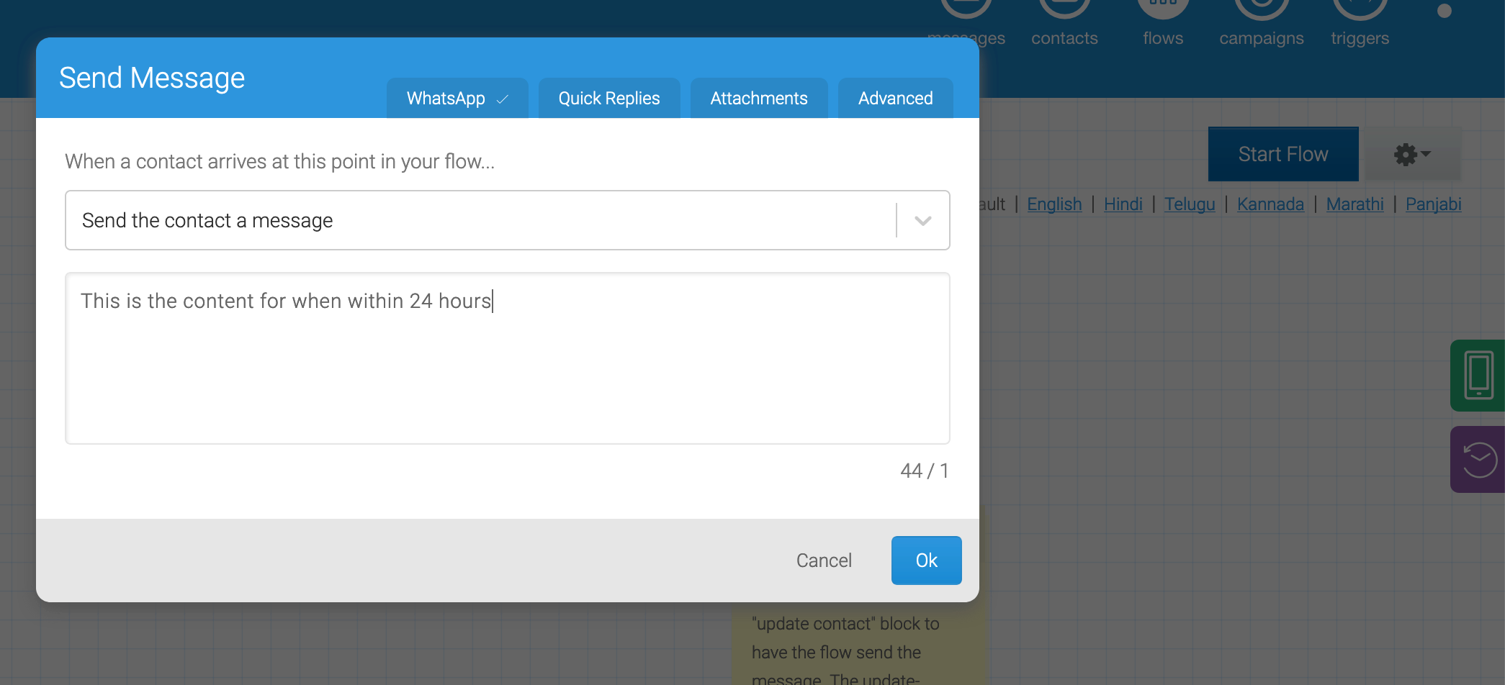This screenshot has width=1505, height=685.
Task: Switch language to Panjabi
Action: coord(1433,204)
